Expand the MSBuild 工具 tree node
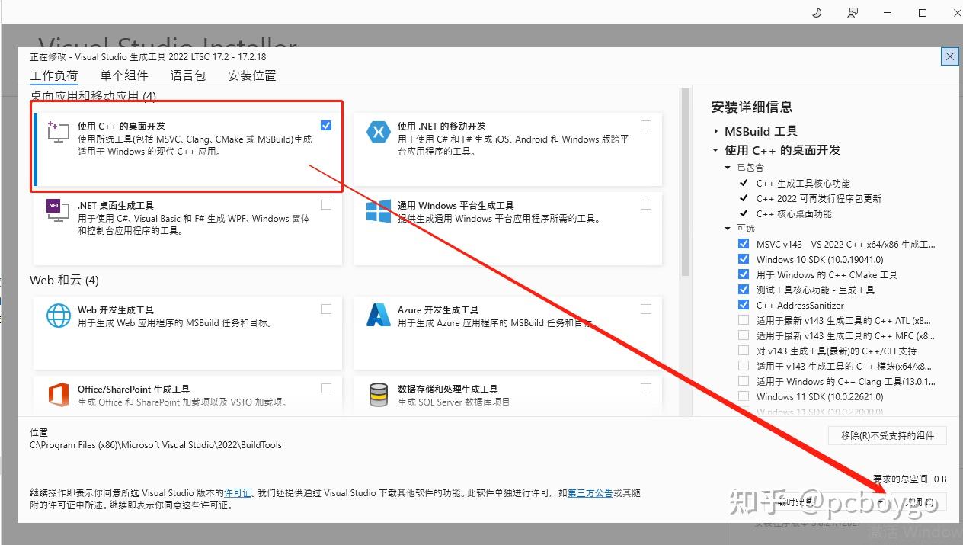The width and height of the screenshot is (963, 545). click(x=716, y=131)
